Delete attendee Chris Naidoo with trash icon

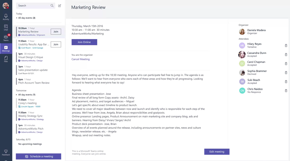(286, 91)
